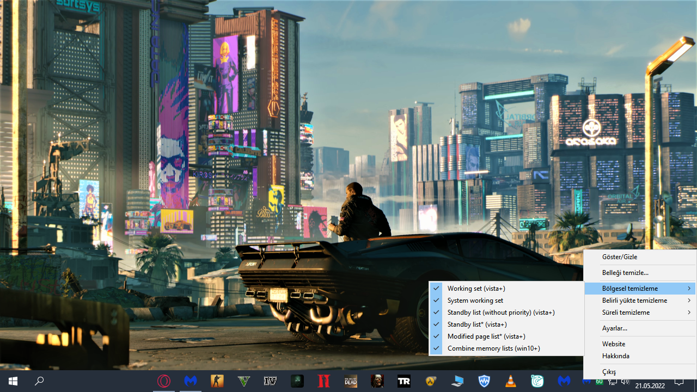This screenshot has width=697, height=392.
Task: Uncheck Working set (vista+) option
Action: coord(506,289)
